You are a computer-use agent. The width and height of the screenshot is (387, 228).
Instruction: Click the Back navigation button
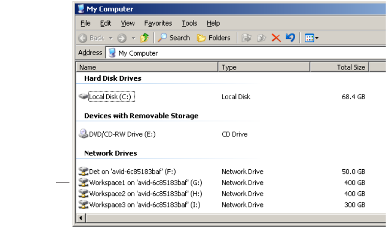click(91, 38)
